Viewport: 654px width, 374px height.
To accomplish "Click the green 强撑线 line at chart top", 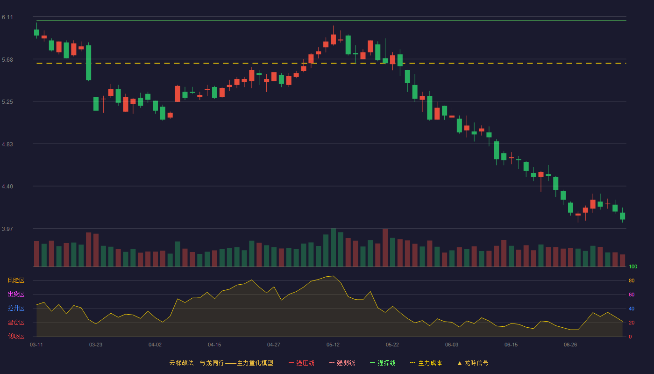I will (331, 21).
